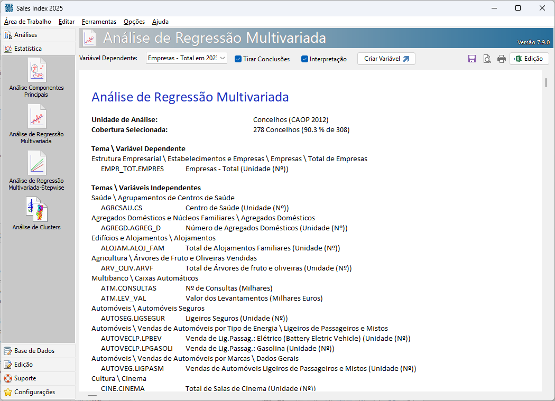Open Edição Excel export button
555x401 pixels.
point(529,59)
